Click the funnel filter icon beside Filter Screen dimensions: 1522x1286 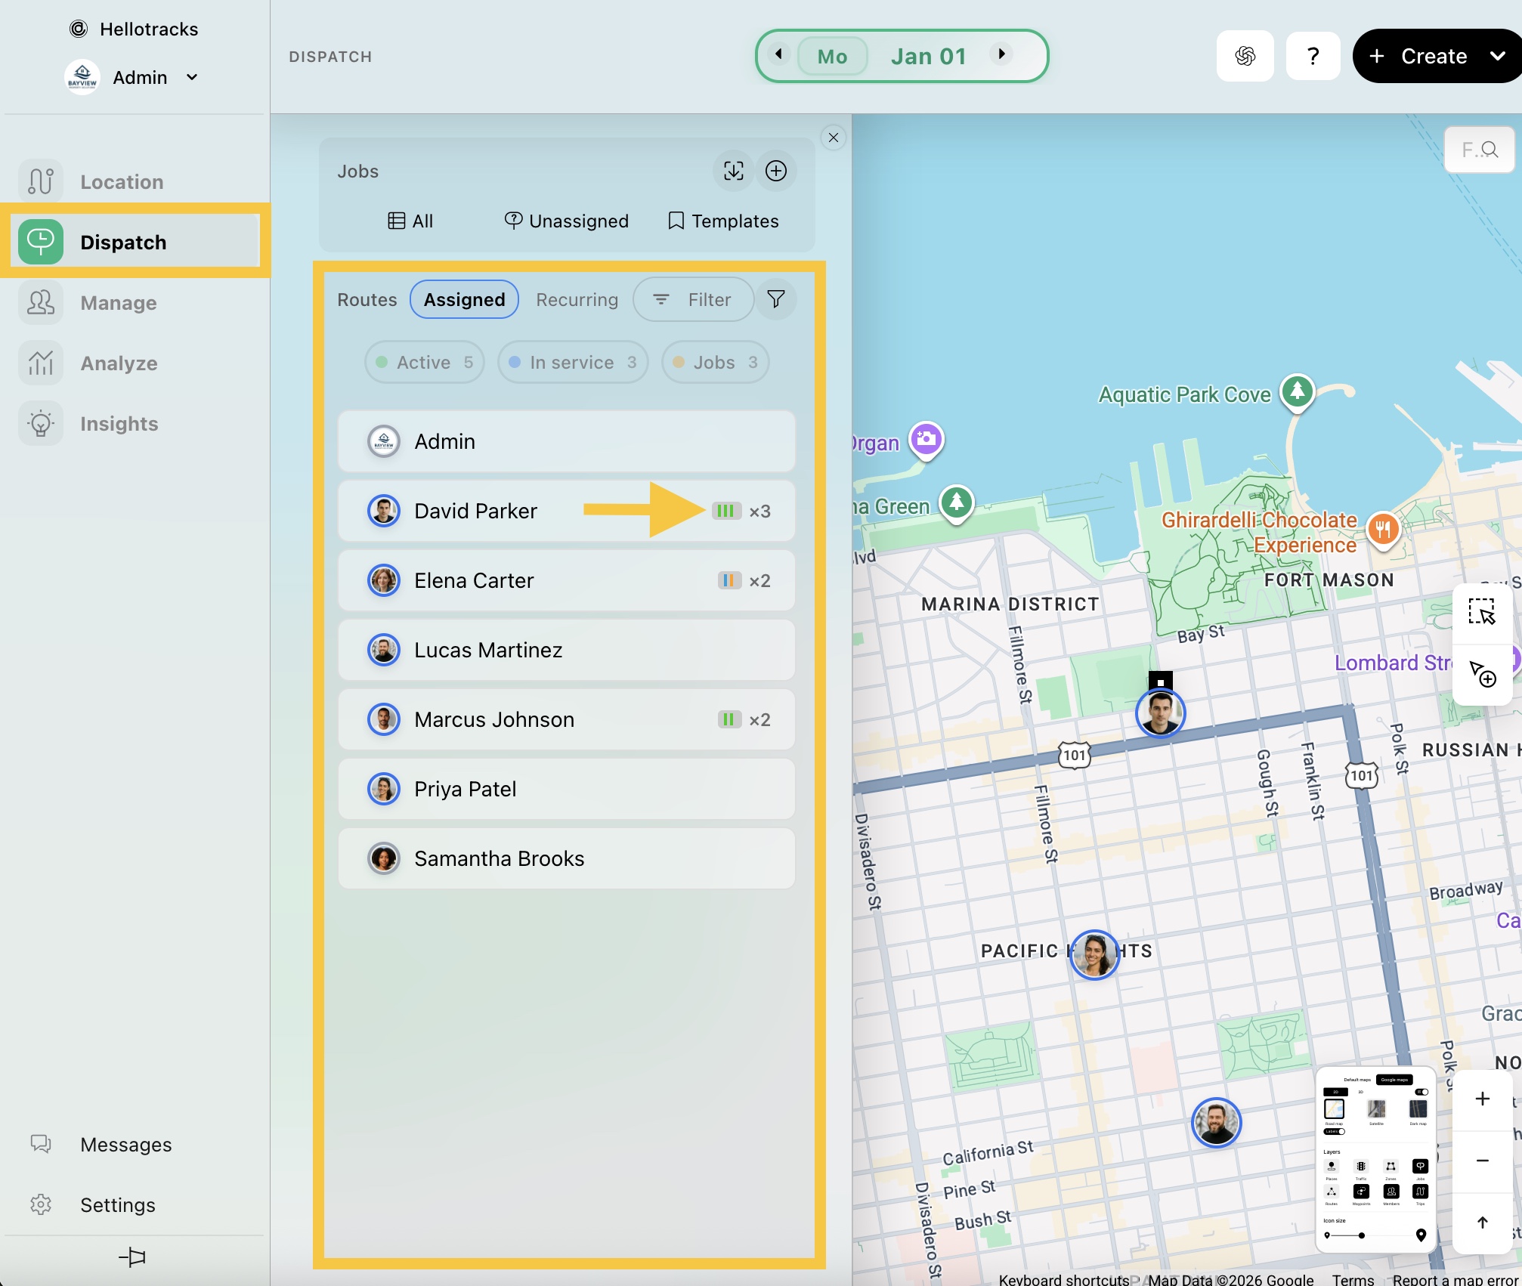coord(775,299)
